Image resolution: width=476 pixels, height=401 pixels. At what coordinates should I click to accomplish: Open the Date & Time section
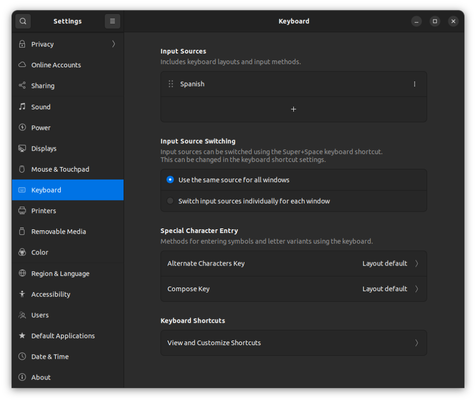click(x=50, y=357)
